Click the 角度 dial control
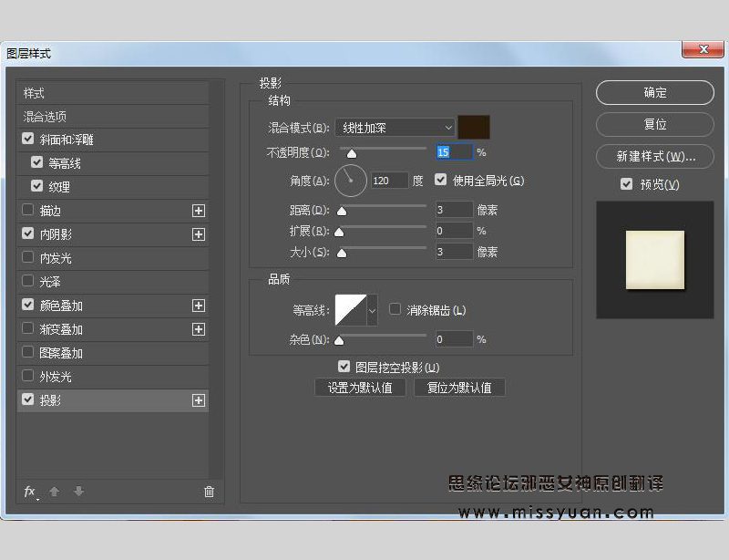Viewport: 729px width, 560px height. click(x=350, y=181)
